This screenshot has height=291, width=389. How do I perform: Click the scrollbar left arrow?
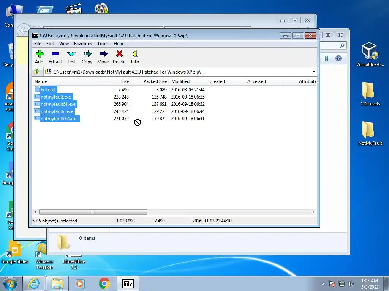coord(35,212)
